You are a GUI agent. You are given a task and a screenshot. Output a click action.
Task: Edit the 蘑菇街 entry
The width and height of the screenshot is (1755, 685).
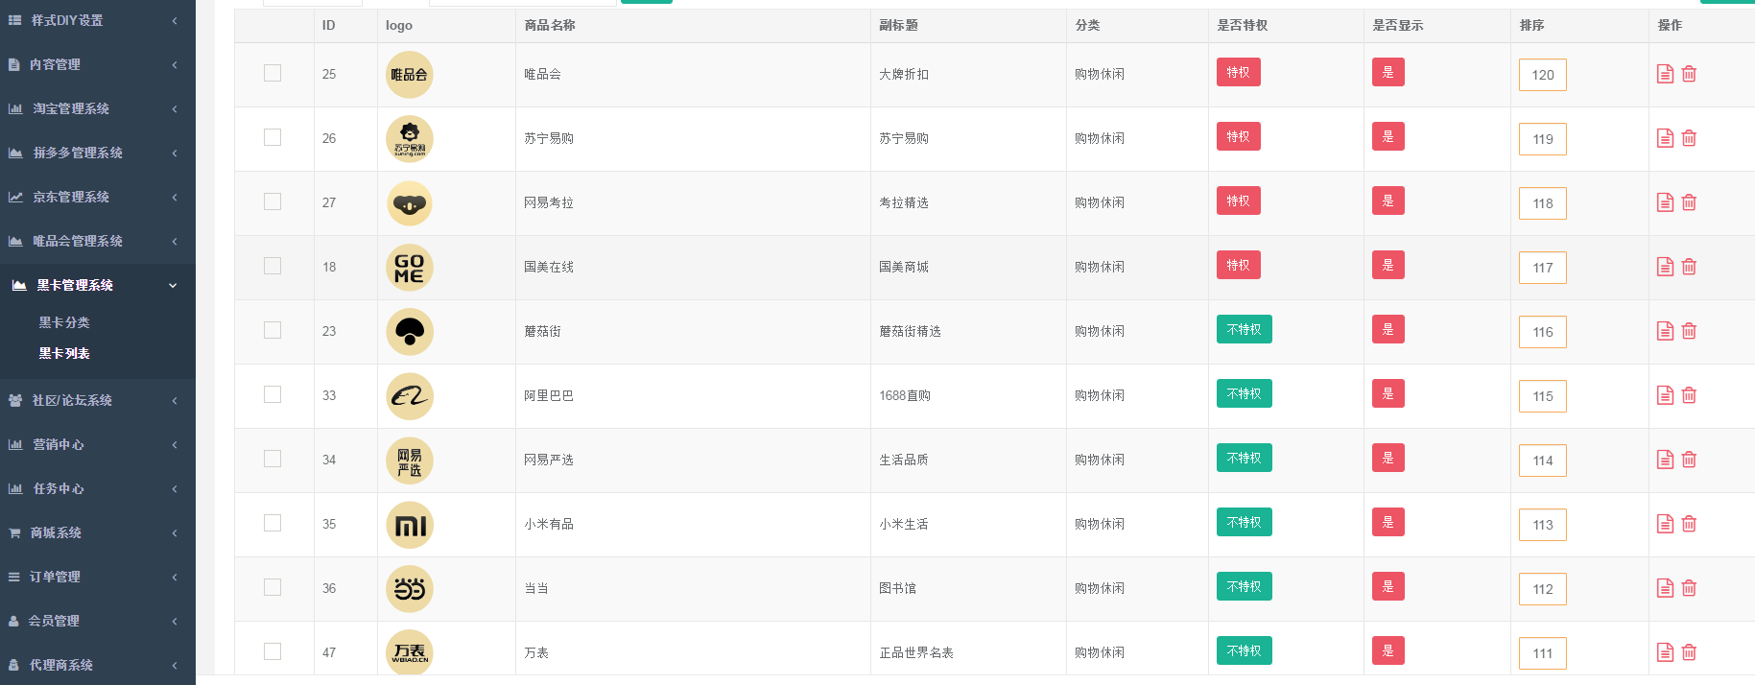pos(1665,331)
